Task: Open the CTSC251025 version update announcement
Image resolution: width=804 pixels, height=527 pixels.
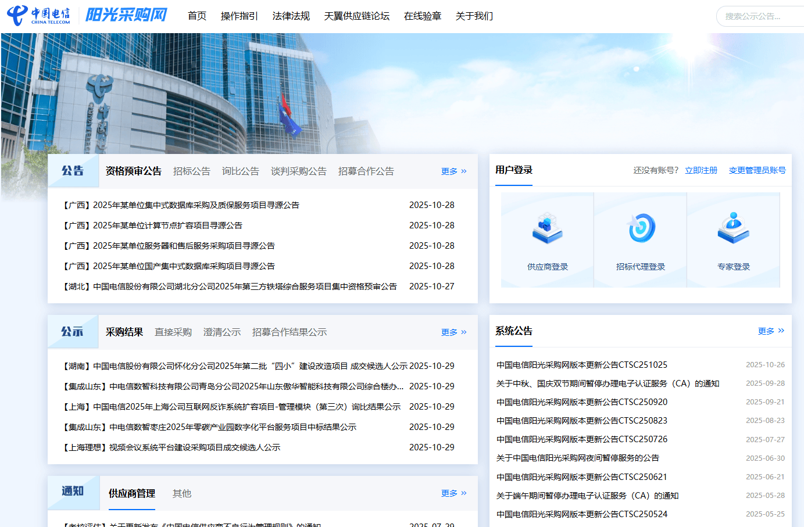Action: click(x=581, y=365)
